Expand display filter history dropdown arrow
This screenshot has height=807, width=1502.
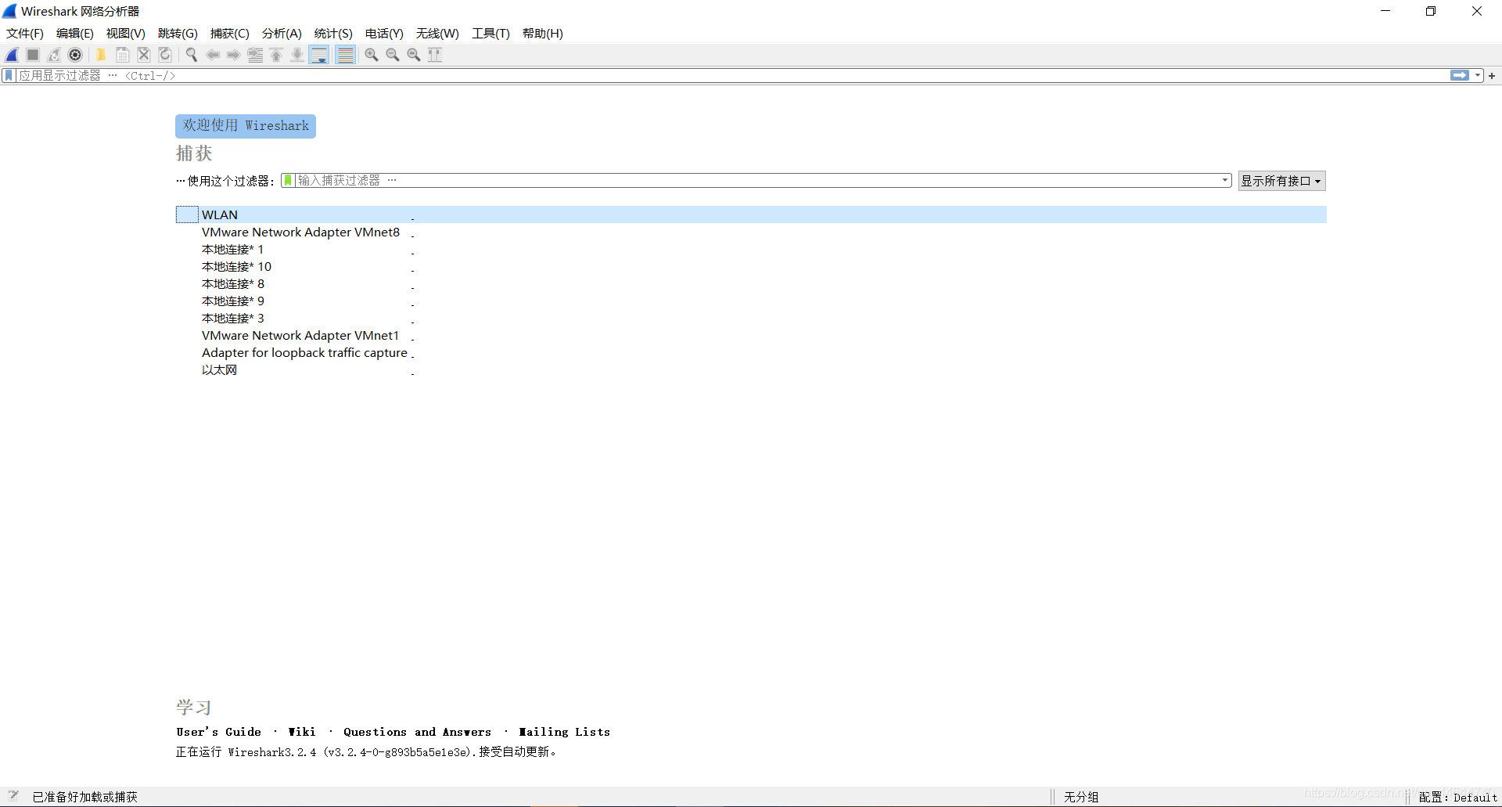(x=1478, y=76)
